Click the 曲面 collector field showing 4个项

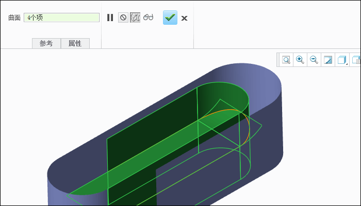61,18
